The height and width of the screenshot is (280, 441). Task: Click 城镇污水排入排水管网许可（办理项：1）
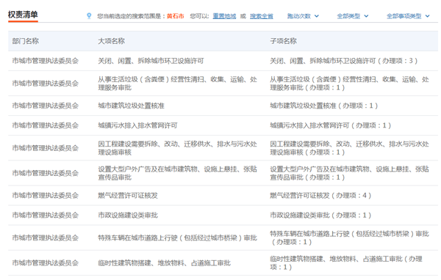[330, 125]
